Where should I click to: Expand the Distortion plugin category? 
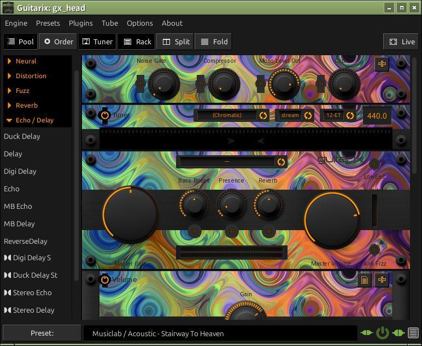[31, 76]
